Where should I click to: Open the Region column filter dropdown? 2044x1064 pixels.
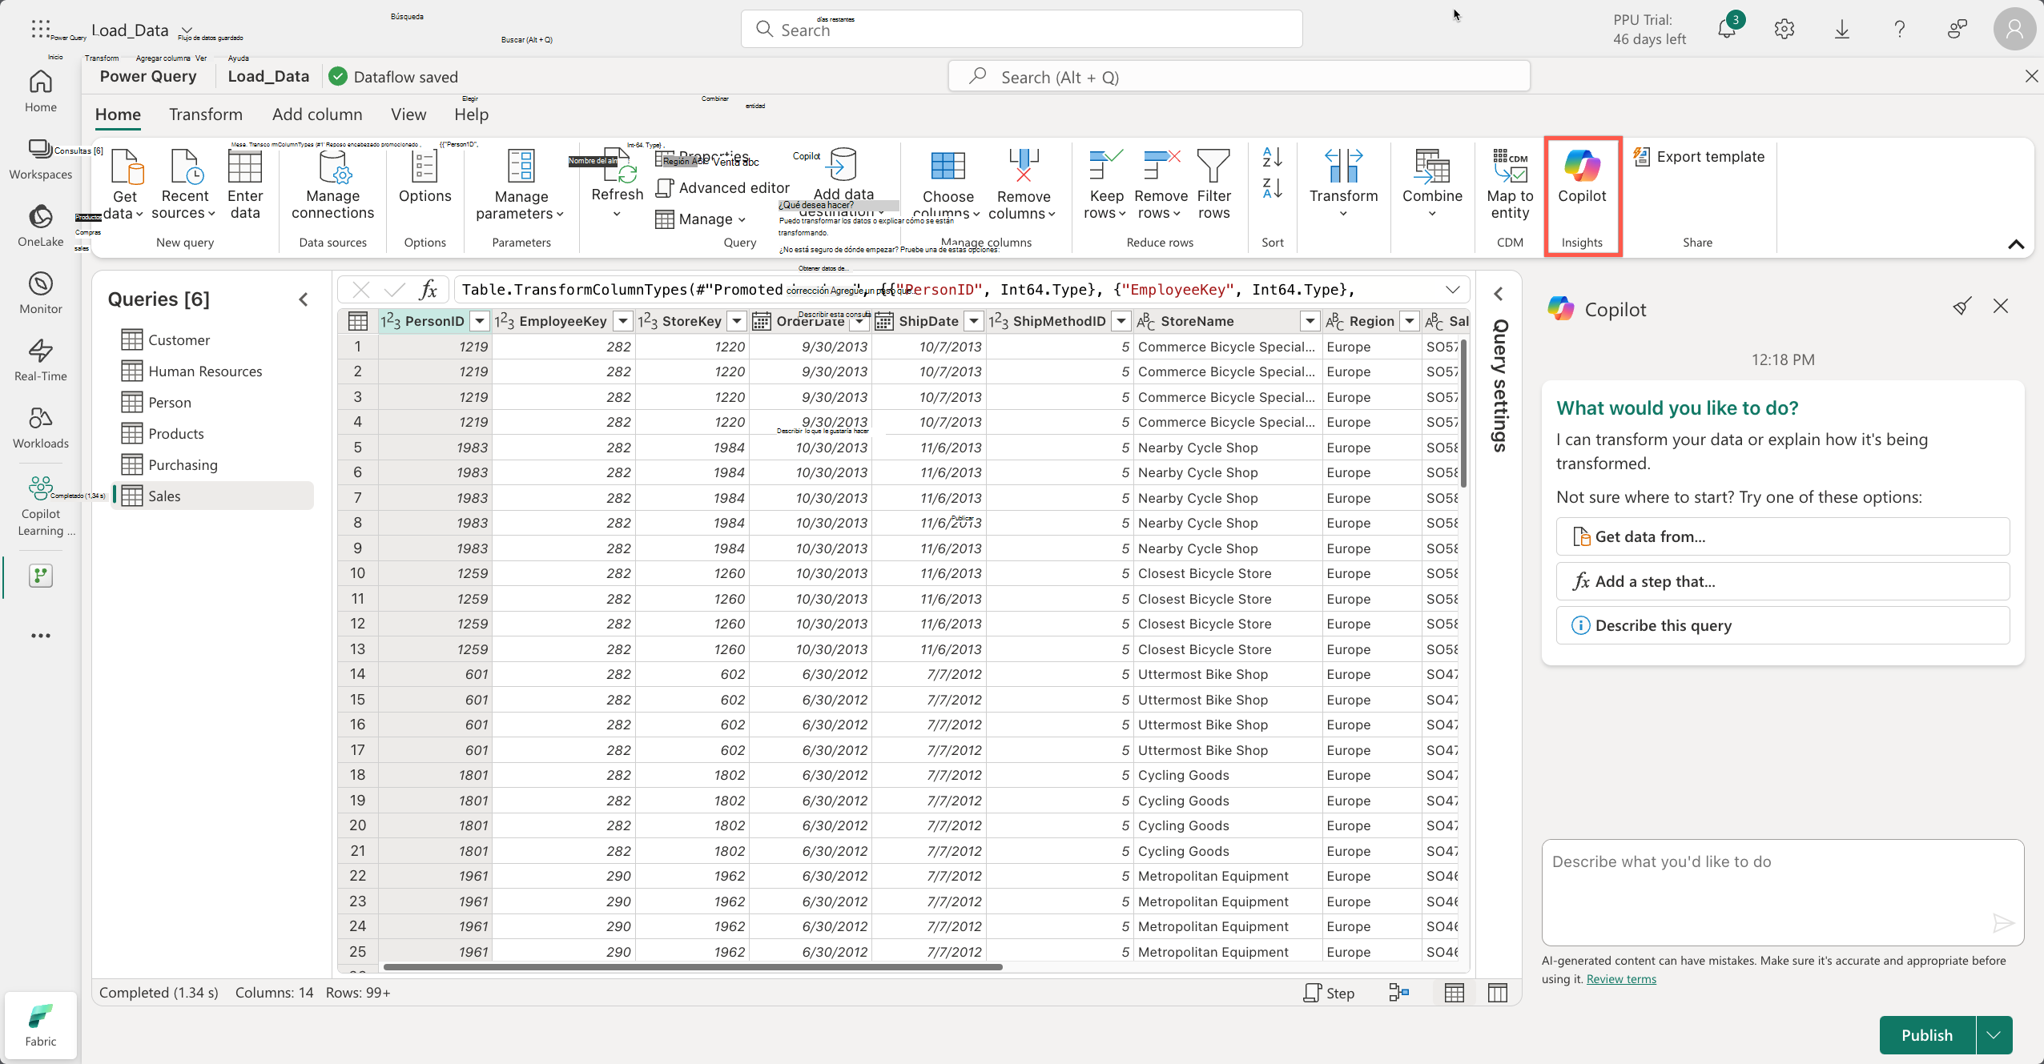click(x=1410, y=321)
